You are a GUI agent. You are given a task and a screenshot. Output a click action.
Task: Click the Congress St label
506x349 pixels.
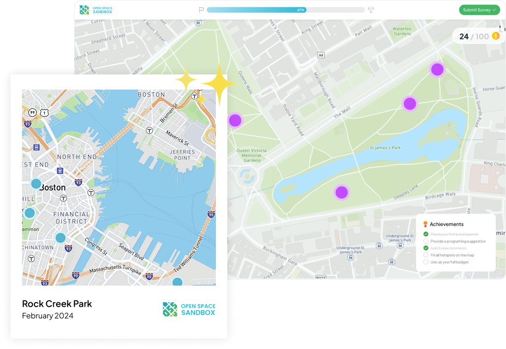point(96,246)
